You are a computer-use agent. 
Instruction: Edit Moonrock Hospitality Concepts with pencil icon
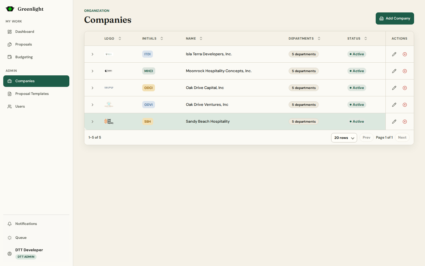[394, 71]
